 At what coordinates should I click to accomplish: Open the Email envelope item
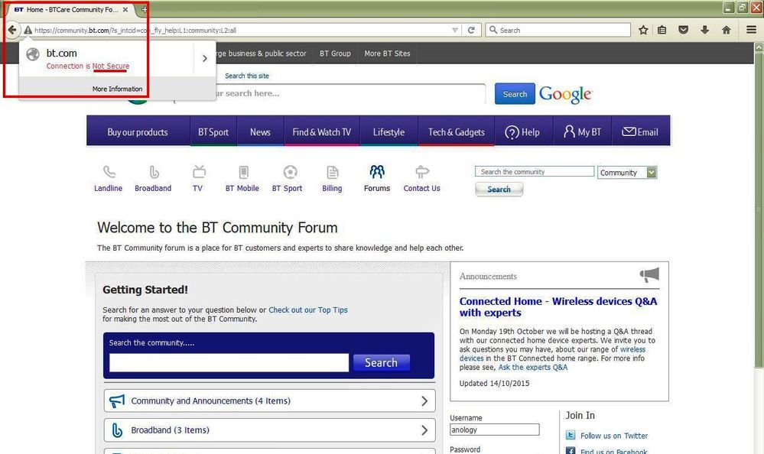pos(640,132)
